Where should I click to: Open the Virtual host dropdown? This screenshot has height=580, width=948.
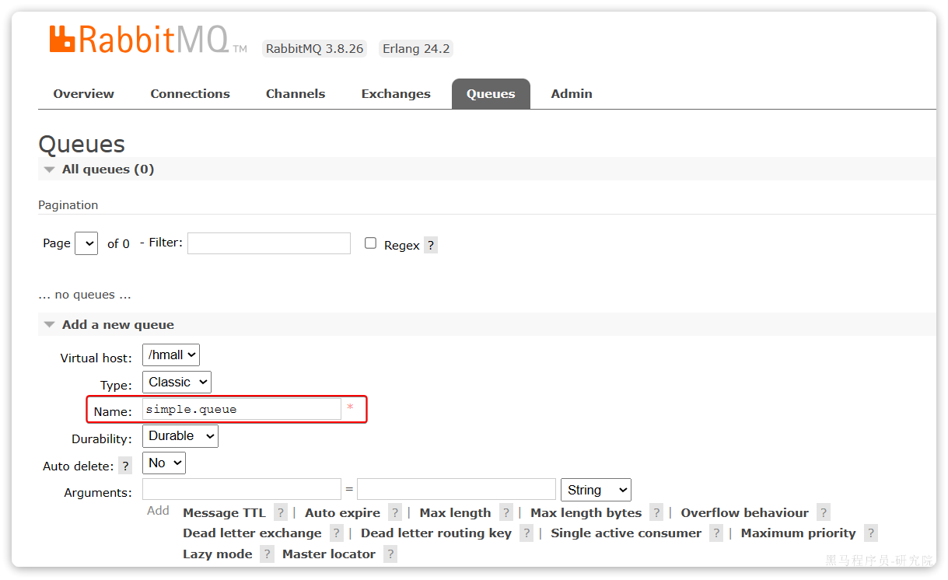[170, 355]
